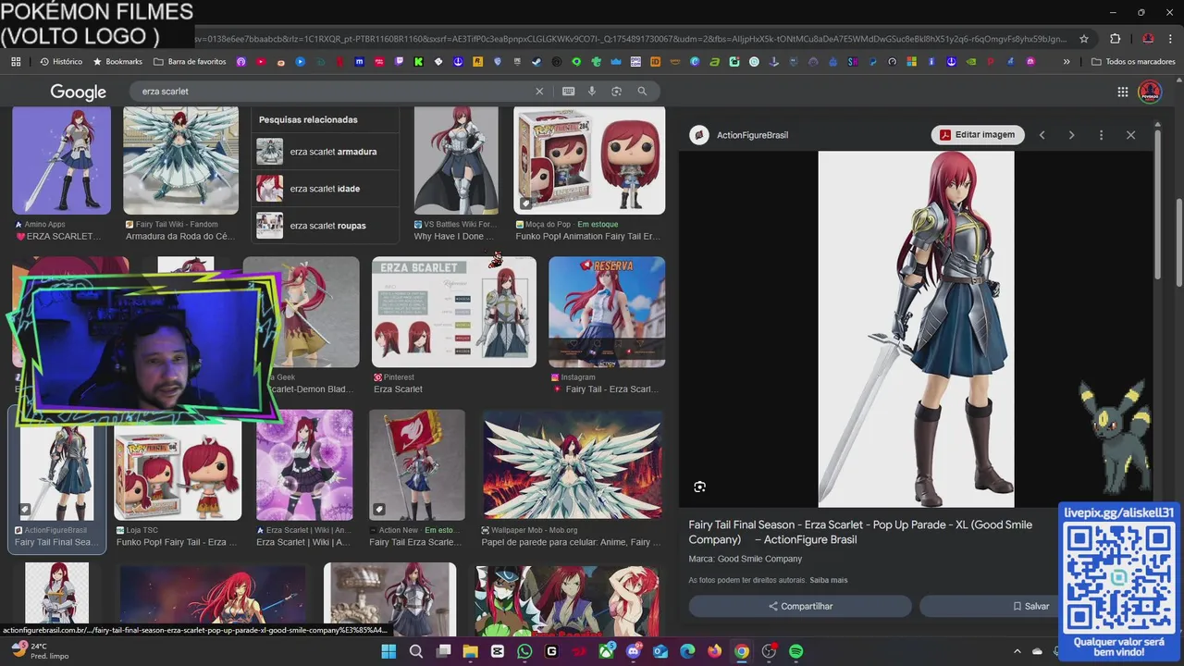Bookmark this page with the star
This screenshot has height=666, width=1184.
click(x=1084, y=39)
